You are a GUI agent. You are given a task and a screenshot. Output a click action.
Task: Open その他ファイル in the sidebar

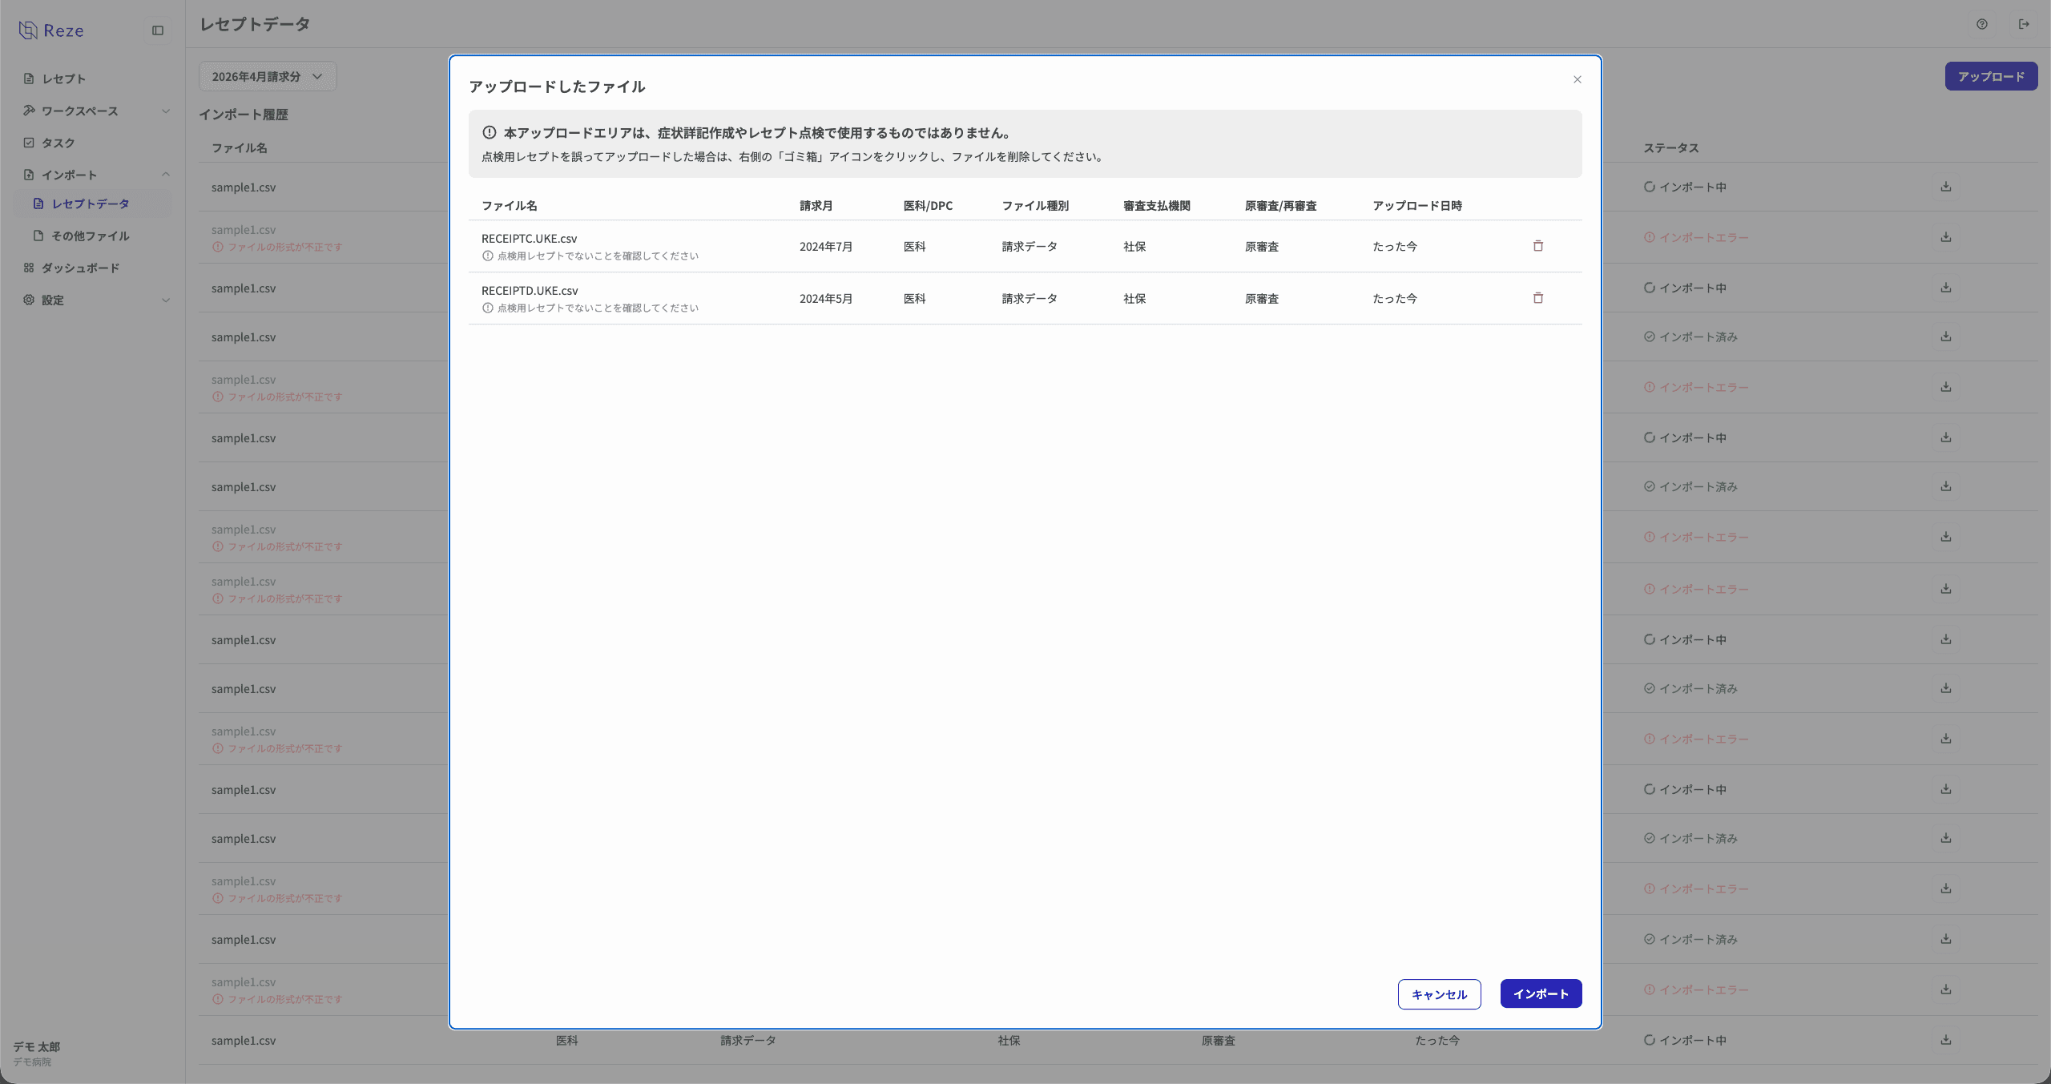[x=90, y=236]
